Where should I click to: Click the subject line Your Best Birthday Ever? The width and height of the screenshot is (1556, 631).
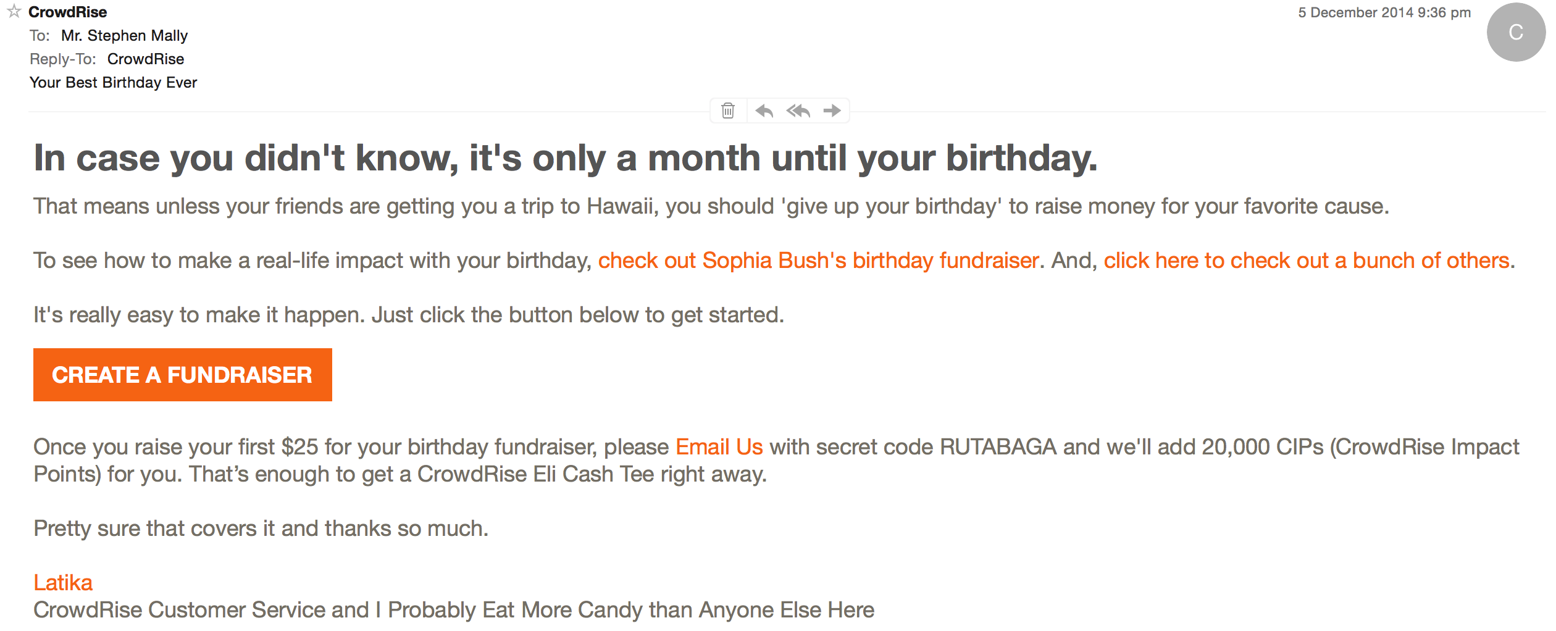pos(113,83)
